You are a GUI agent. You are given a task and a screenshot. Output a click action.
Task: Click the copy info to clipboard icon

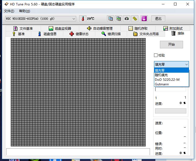point(110,19)
